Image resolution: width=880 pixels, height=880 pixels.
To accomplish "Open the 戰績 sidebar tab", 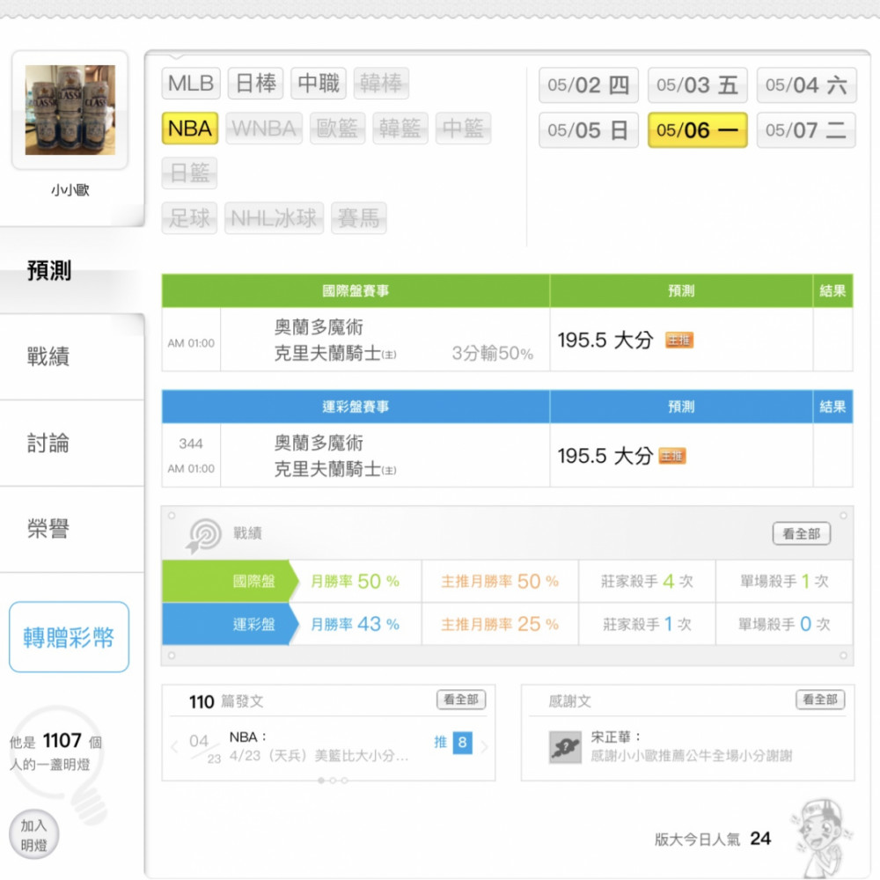I will (x=48, y=356).
